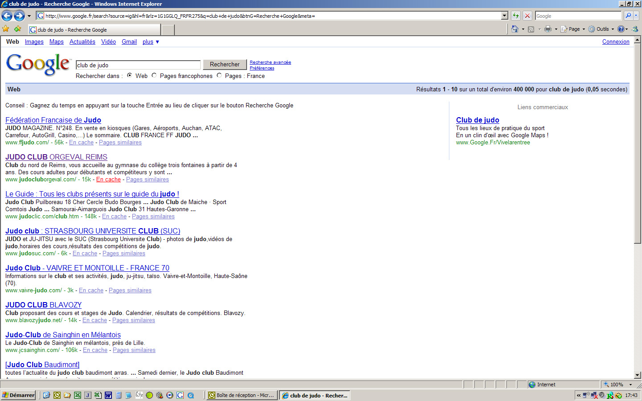Click the Outlook quick launch icon

[57, 395]
